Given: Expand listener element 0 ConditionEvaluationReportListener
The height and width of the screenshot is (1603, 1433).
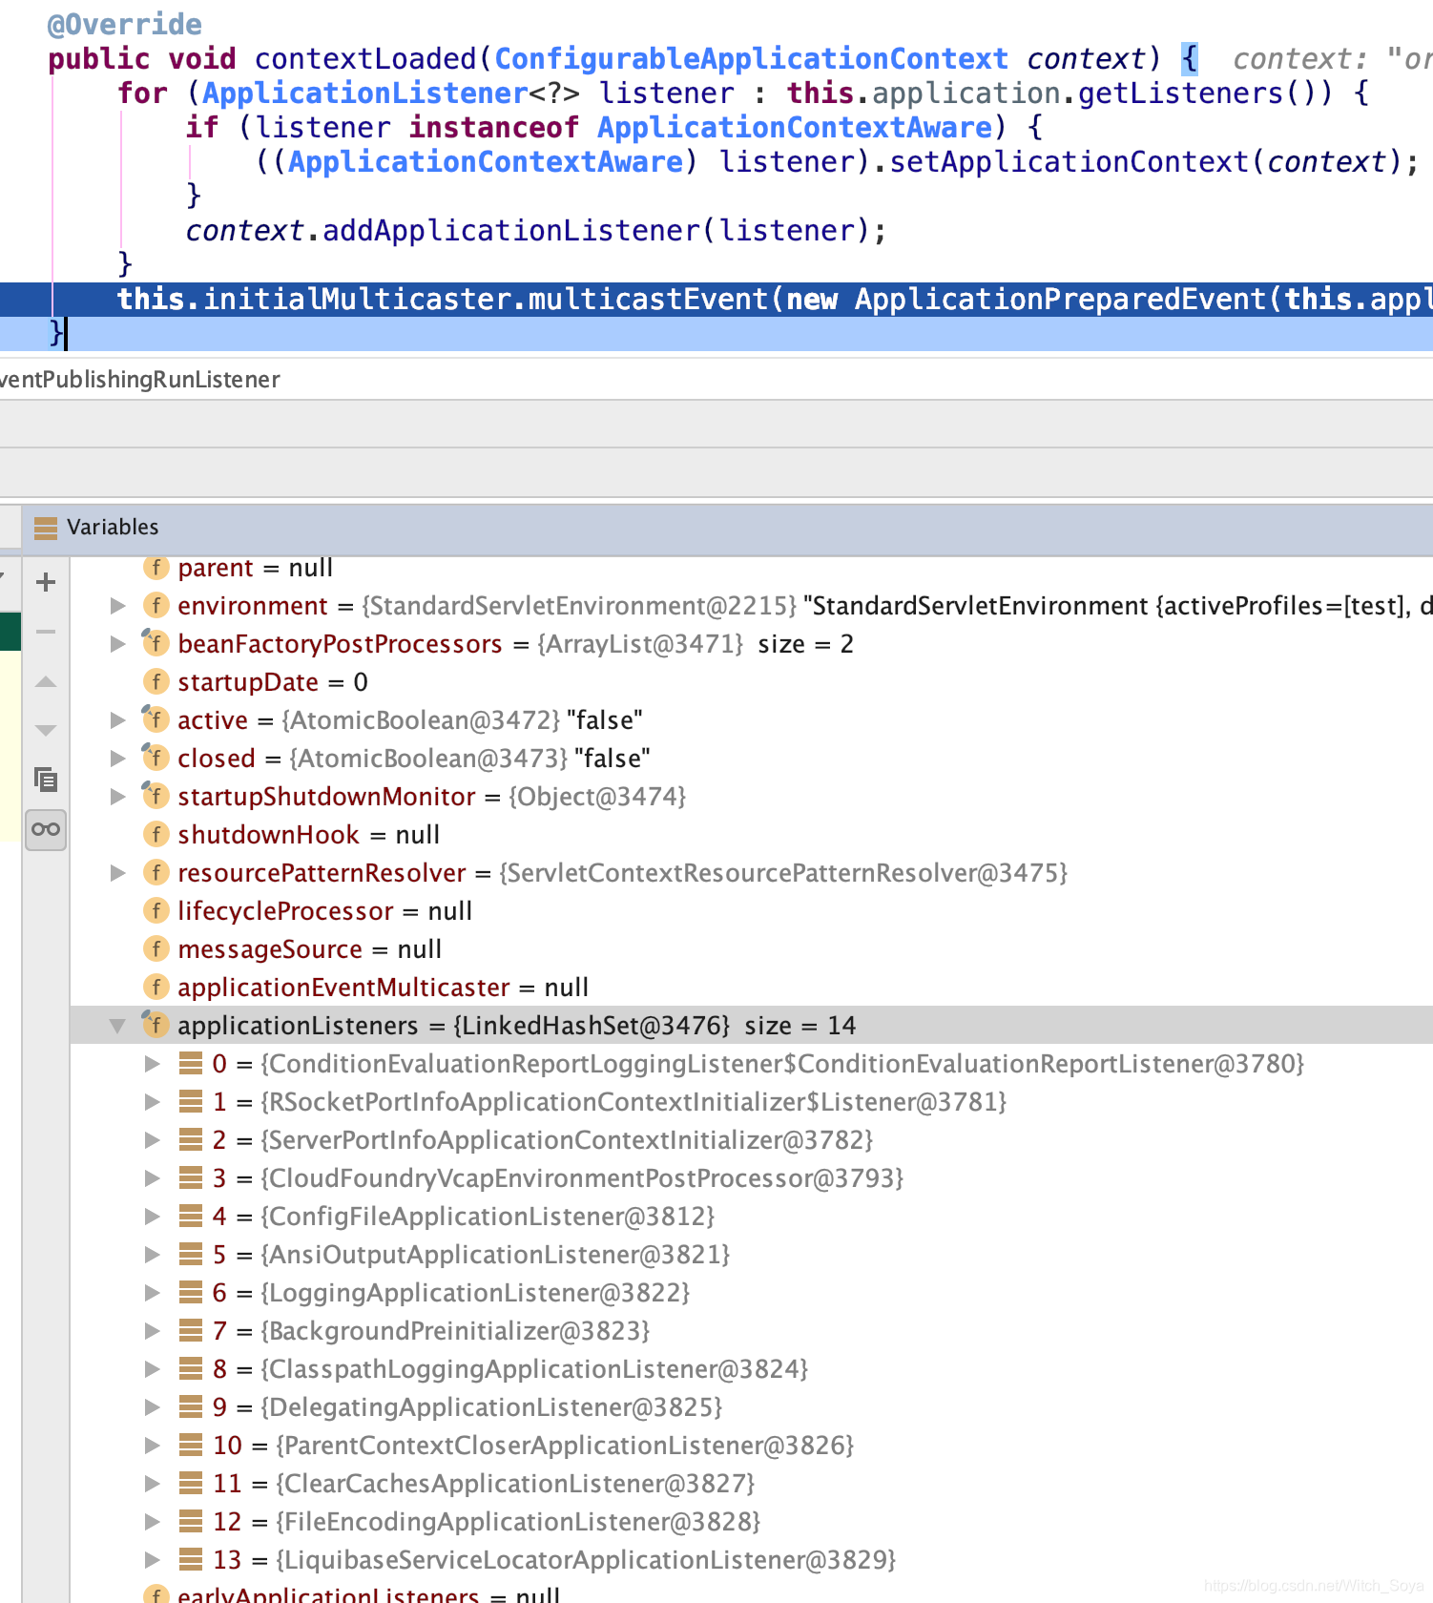Looking at the screenshot, I should point(153,1064).
